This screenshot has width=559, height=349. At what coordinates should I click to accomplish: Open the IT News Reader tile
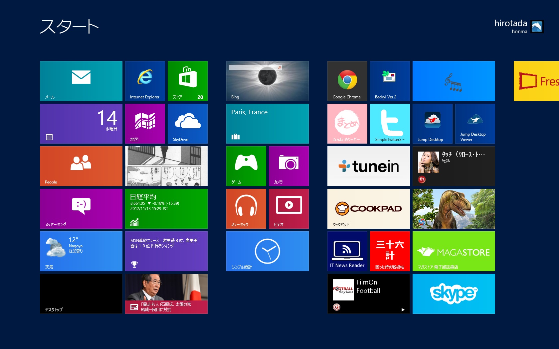click(x=347, y=251)
